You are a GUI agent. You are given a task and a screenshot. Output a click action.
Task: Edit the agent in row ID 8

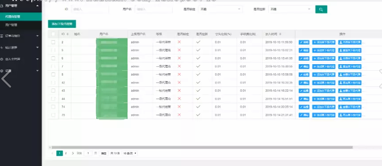304,75
